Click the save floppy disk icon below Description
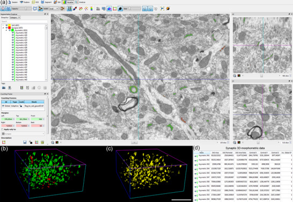Screen dimensions: 293x202 click(x=25, y=142)
